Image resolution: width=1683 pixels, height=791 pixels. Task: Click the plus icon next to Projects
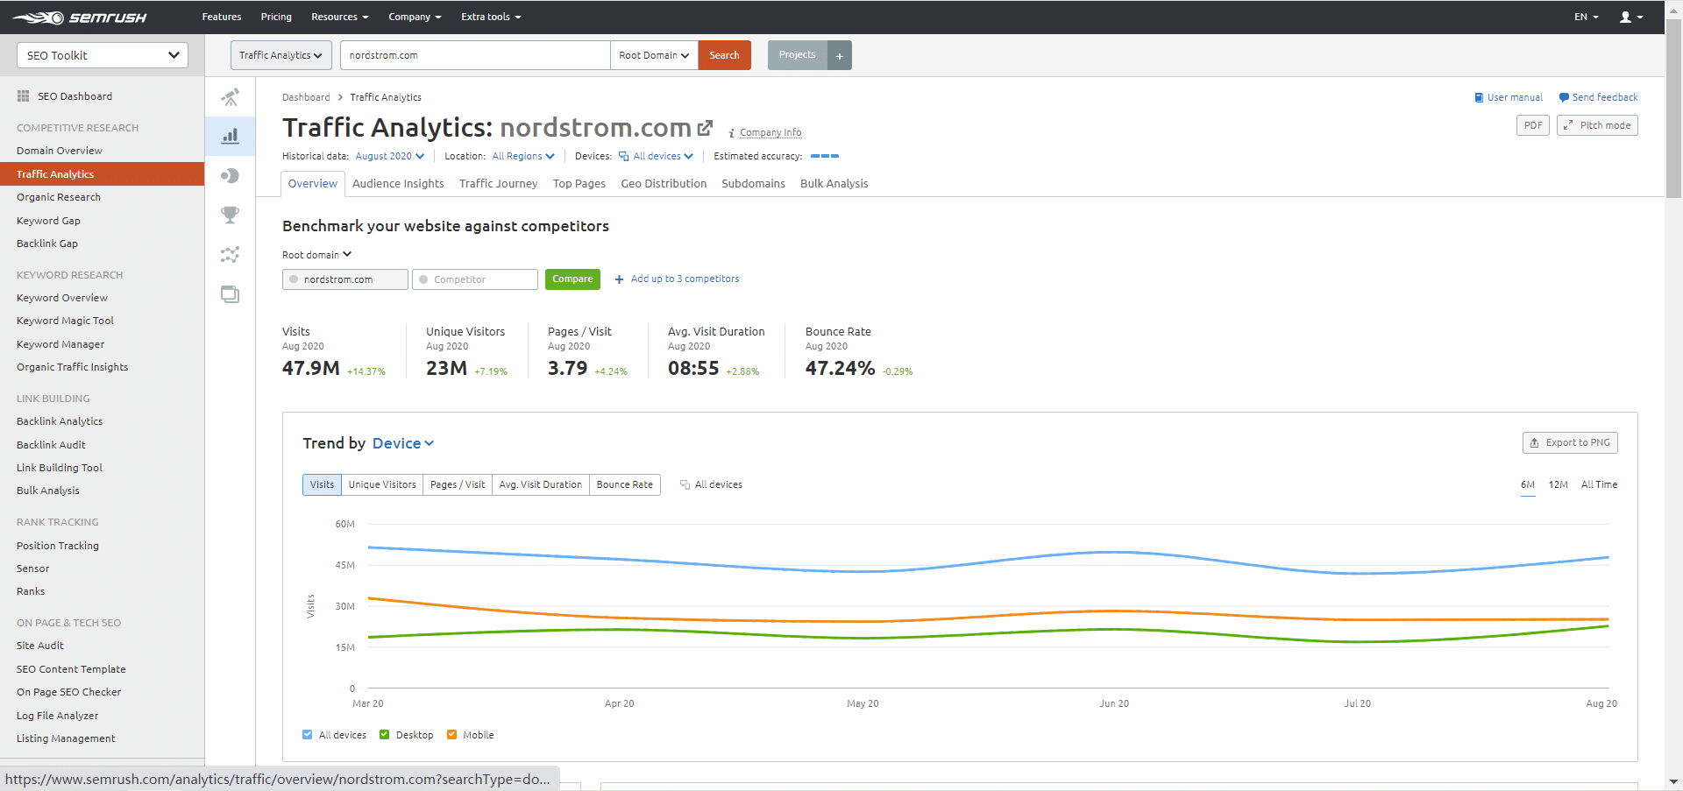[839, 55]
